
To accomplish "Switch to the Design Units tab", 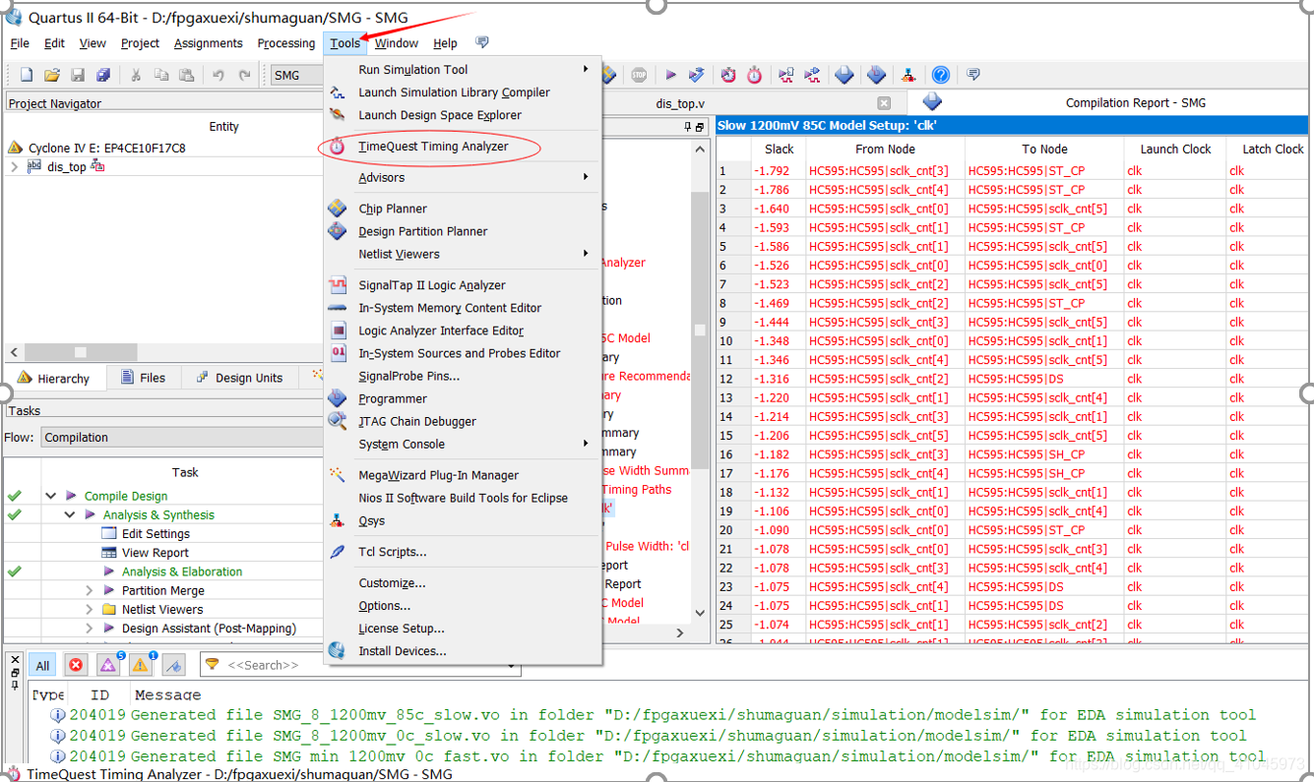I will [x=239, y=378].
